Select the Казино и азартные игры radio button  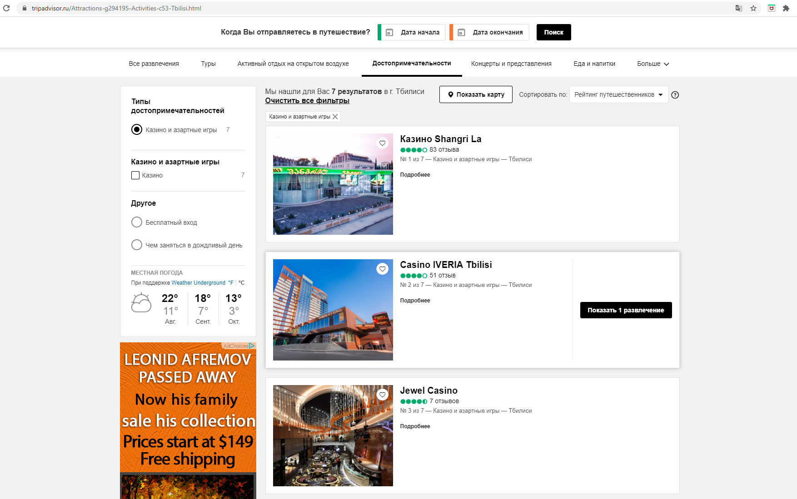point(137,130)
